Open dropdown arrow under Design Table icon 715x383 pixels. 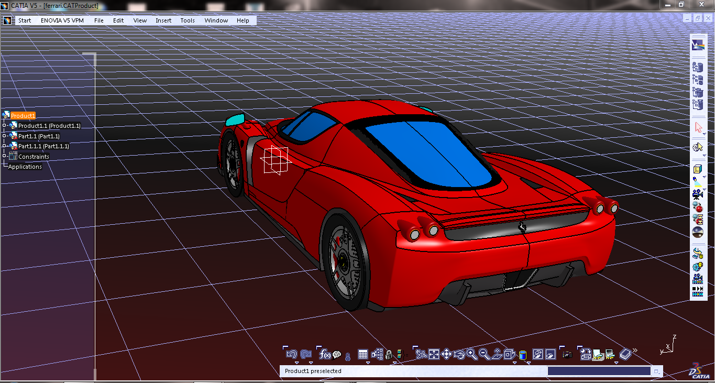pyautogui.click(x=368, y=363)
